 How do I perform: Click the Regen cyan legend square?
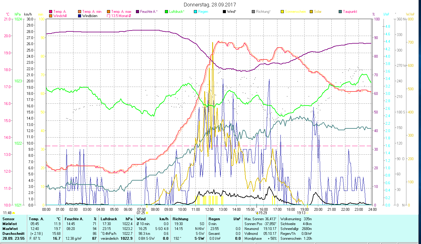[195, 12]
